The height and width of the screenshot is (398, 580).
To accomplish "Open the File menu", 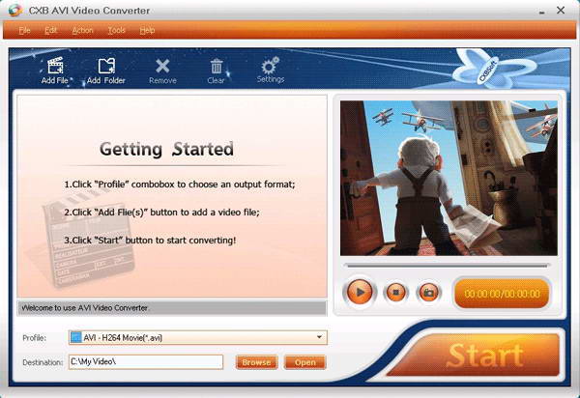I will 24,30.
